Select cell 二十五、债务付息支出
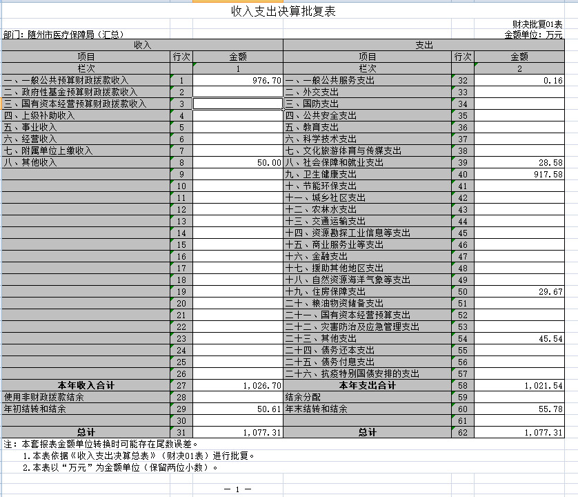The height and width of the screenshot is (497, 578). (x=367, y=362)
